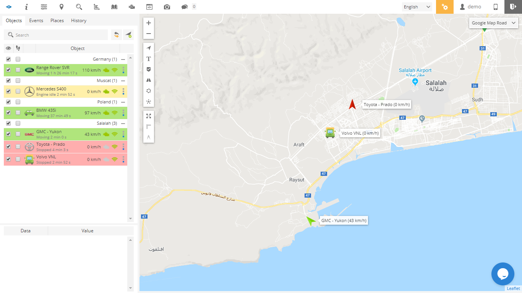Screen dimensions: 522x293
Task: Uncheck visibility checkbox for Salalah group
Action: pyautogui.click(x=8, y=123)
